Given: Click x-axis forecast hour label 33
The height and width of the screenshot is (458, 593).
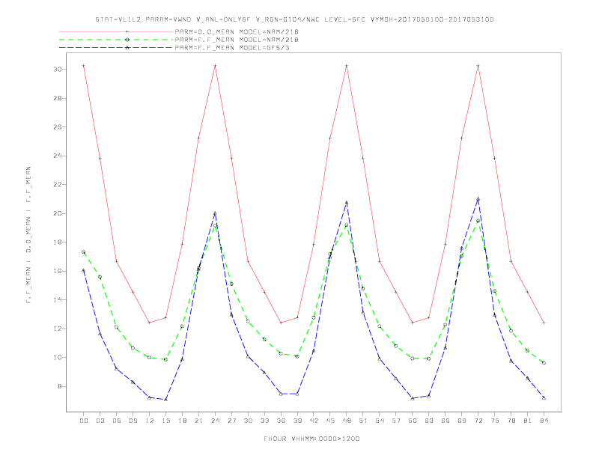Looking at the screenshot, I should point(265,421).
